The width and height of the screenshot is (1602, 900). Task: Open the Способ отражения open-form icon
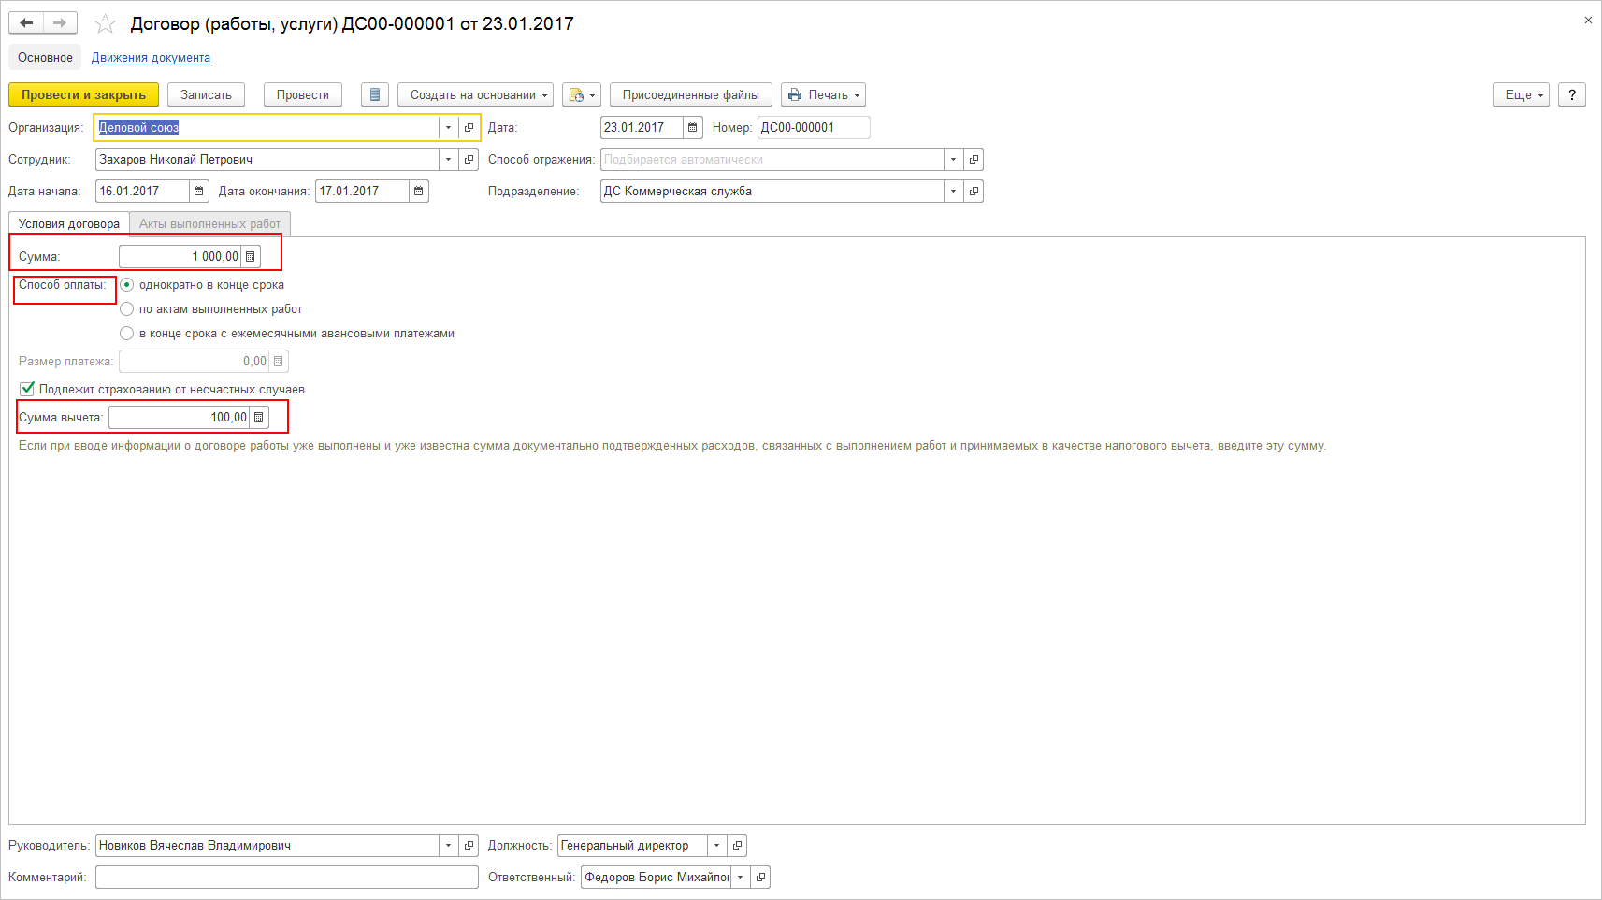[x=974, y=160]
